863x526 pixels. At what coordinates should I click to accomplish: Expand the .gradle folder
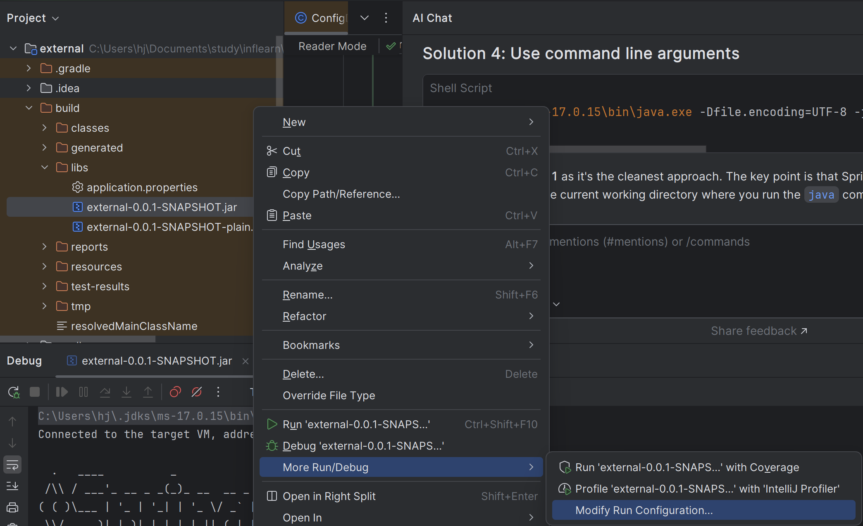click(29, 69)
